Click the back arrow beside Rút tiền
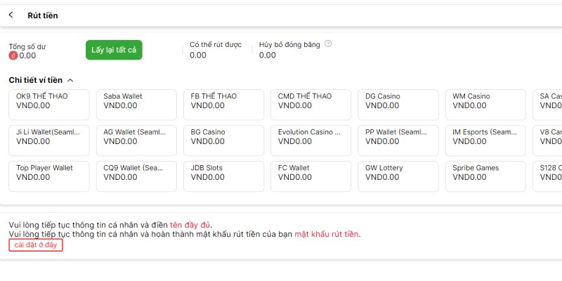Viewport: 562px width, 281px height. click(x=11, y=15)
